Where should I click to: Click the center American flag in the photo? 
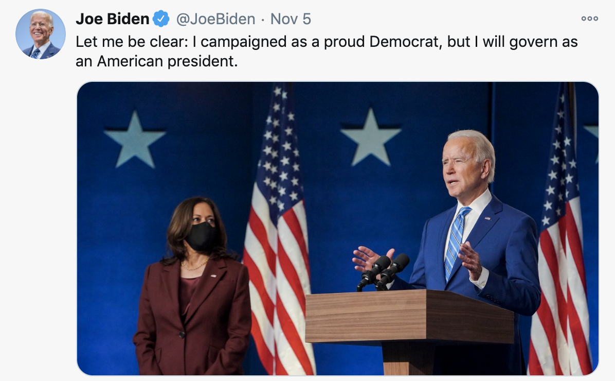pyautogui.click(x=278, y=232)
